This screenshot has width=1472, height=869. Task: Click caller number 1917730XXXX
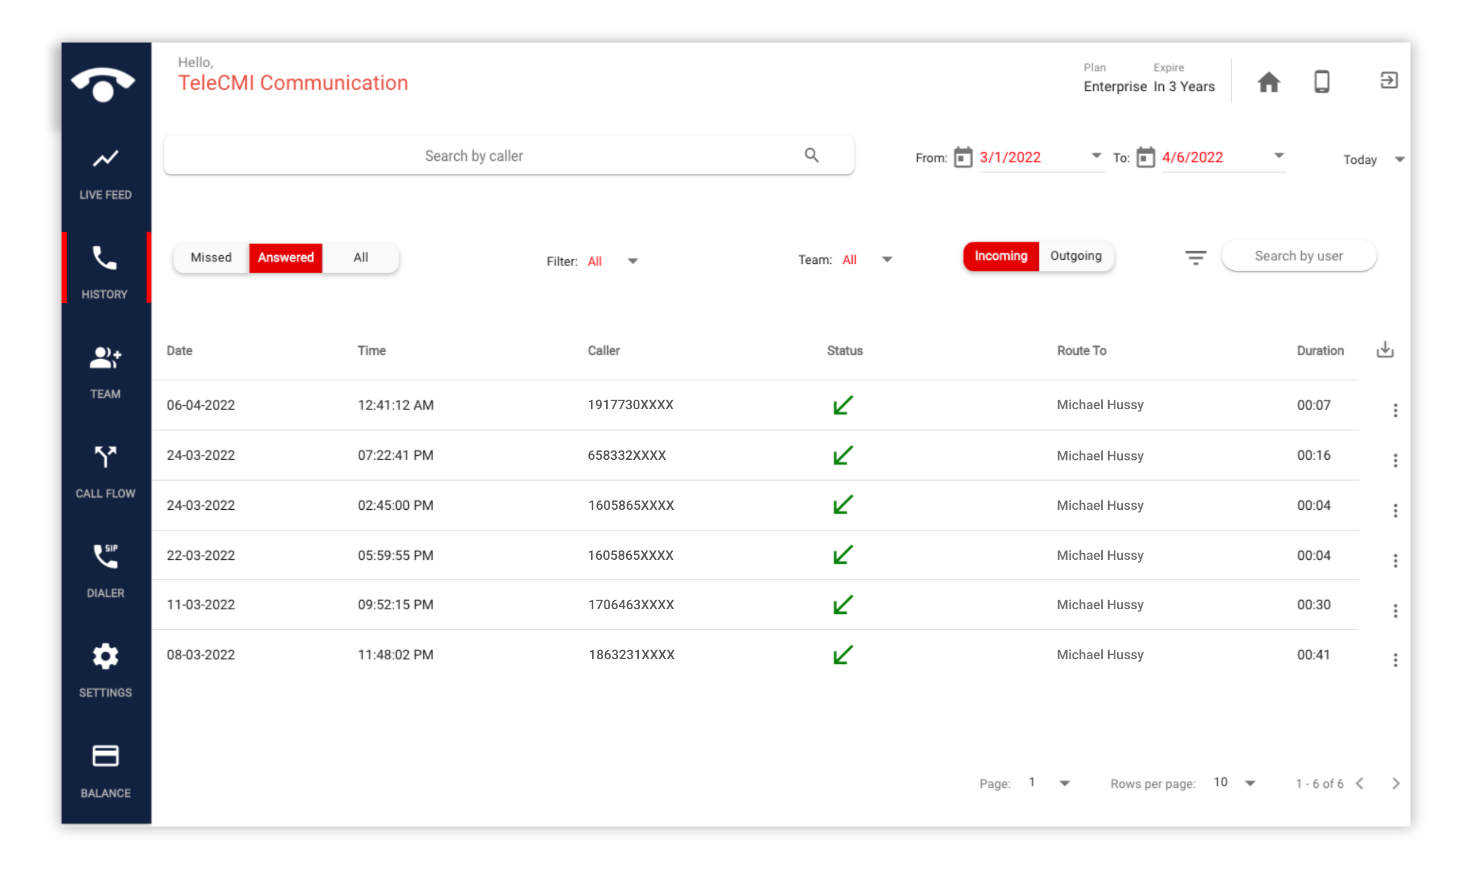[631, 405]
